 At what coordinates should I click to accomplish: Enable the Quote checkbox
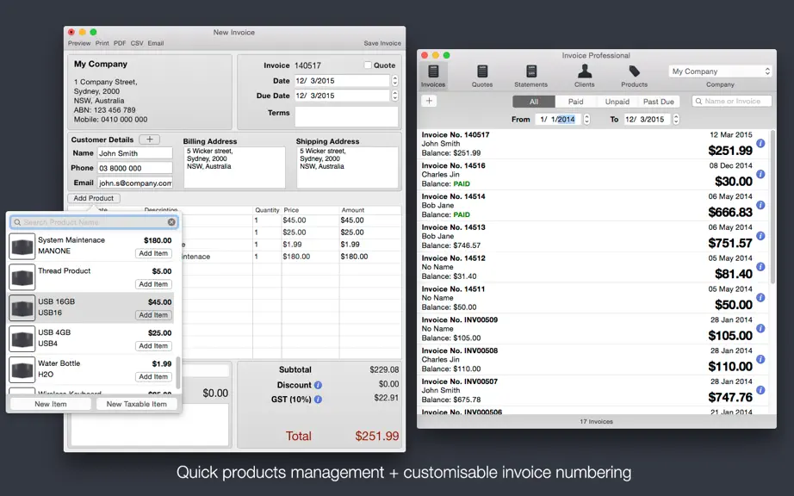pyautogui.click(x=368, y=65)
